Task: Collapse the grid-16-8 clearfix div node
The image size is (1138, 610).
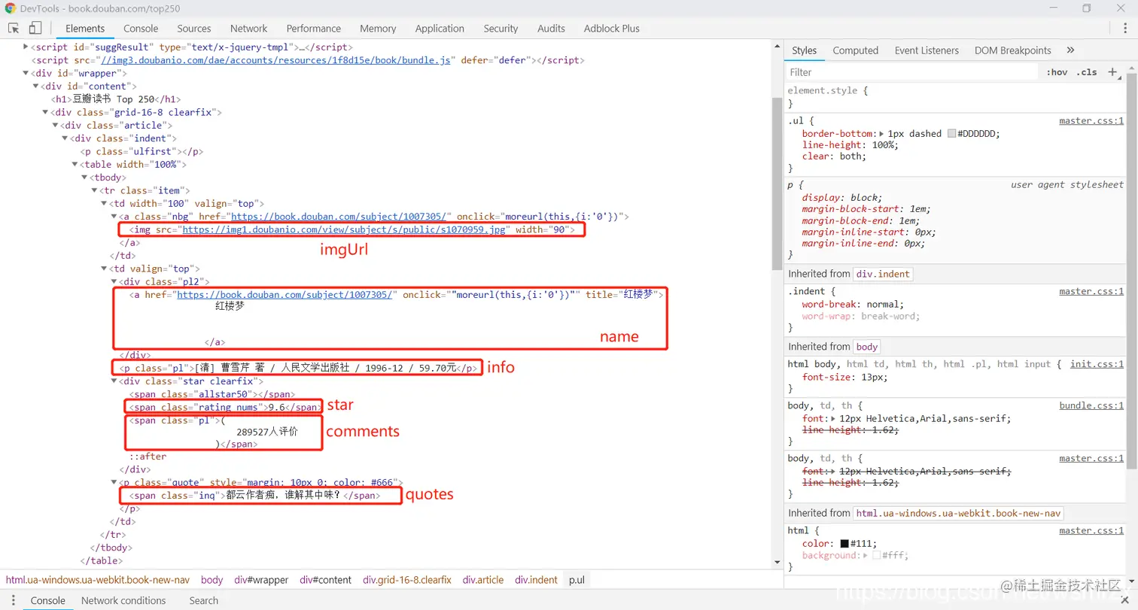Action: (45, 113)
